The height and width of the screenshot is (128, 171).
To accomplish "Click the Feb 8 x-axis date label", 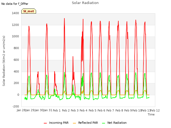I will 119,110.
